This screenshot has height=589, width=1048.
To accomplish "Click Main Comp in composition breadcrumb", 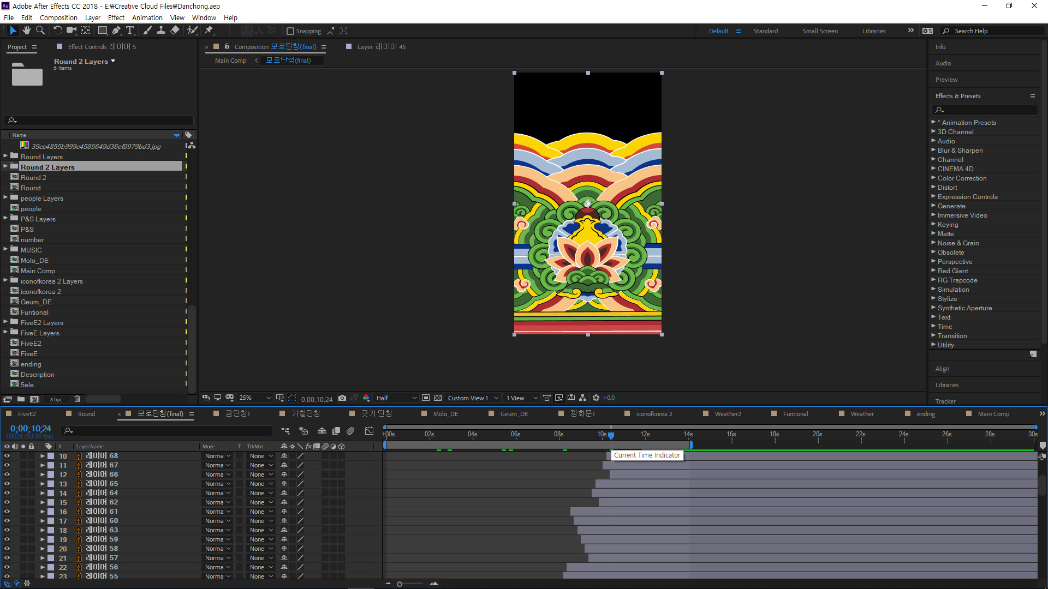I will (x=230, y=61).
